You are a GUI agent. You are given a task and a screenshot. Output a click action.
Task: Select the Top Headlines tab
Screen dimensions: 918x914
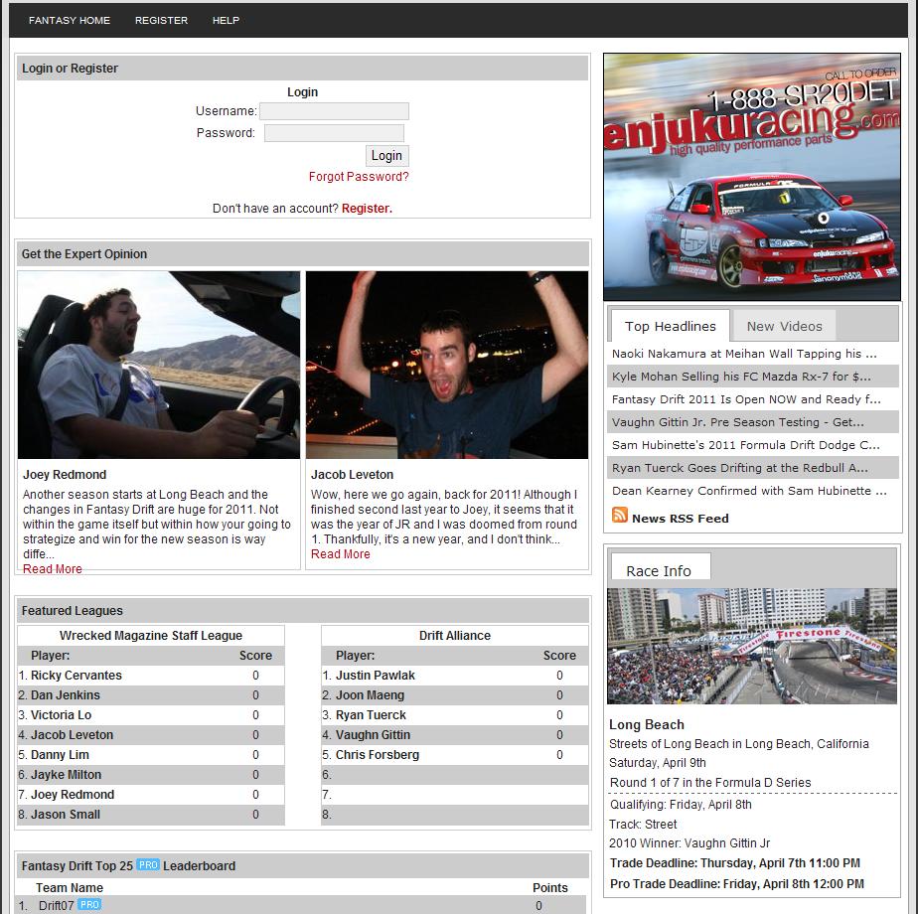point(670,326)
